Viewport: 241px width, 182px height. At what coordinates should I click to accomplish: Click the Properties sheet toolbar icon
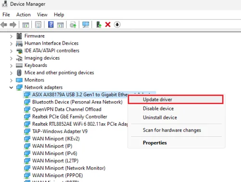[38, 25]
